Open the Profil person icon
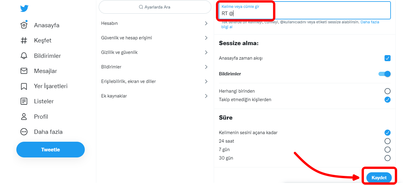Image resolution: width=403 pixels, height=185 pixels. [x=24, y=117]
